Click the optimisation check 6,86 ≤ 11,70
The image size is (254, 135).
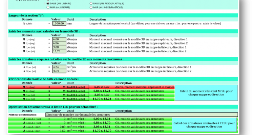102,123
